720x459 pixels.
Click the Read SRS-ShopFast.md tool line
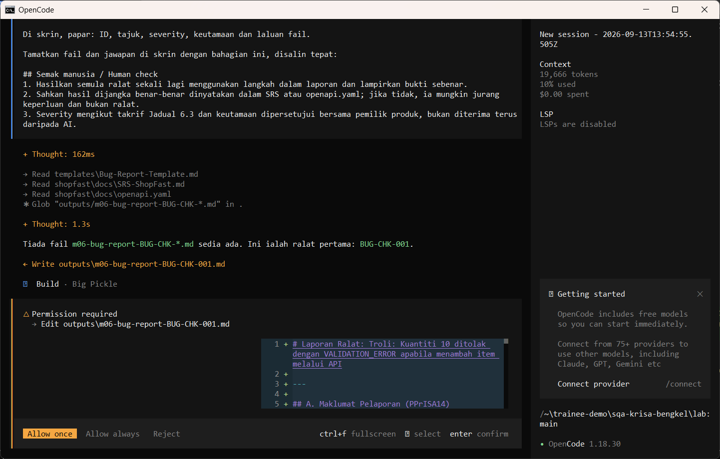click(x=104, y=184)
